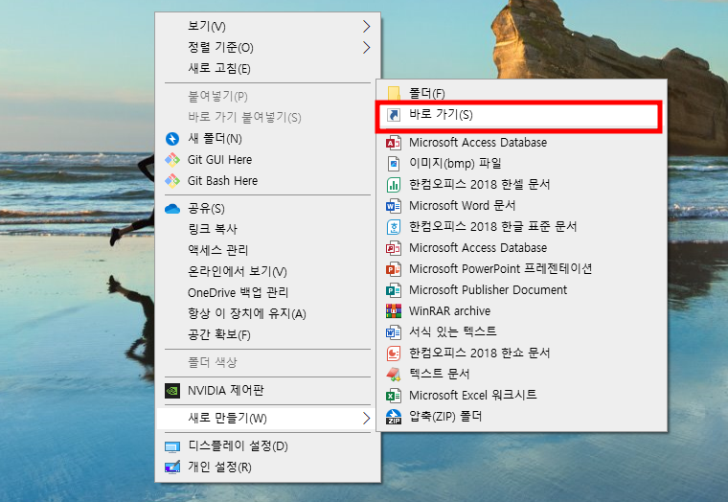Open the 정렬 기준(O) submenu
This screenshot has width=728, height=502.
[x=268, y=47]
